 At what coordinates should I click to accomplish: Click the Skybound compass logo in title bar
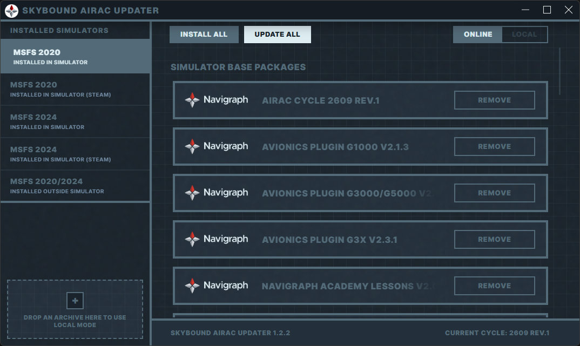[x=11, y=11]
